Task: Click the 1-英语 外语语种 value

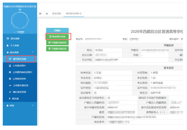Action: pyautogui.click(x=154, y=73)
